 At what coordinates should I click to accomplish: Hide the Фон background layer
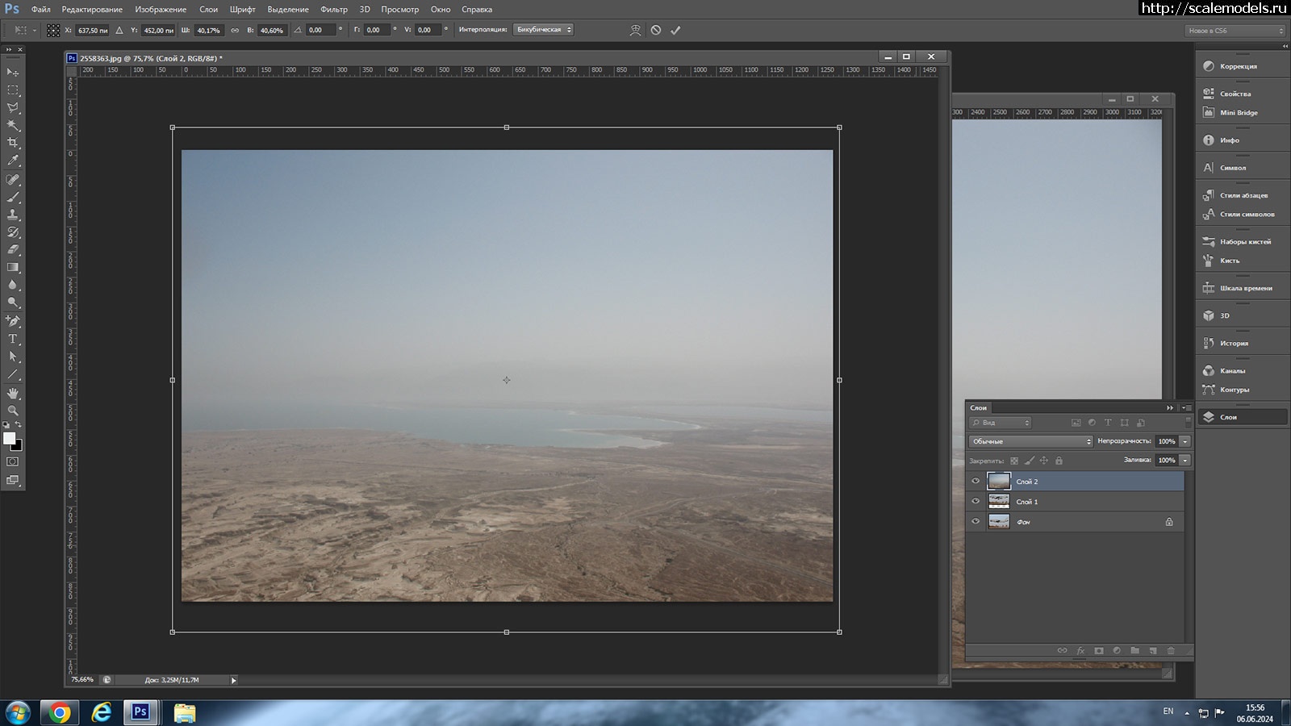point(976,521)
